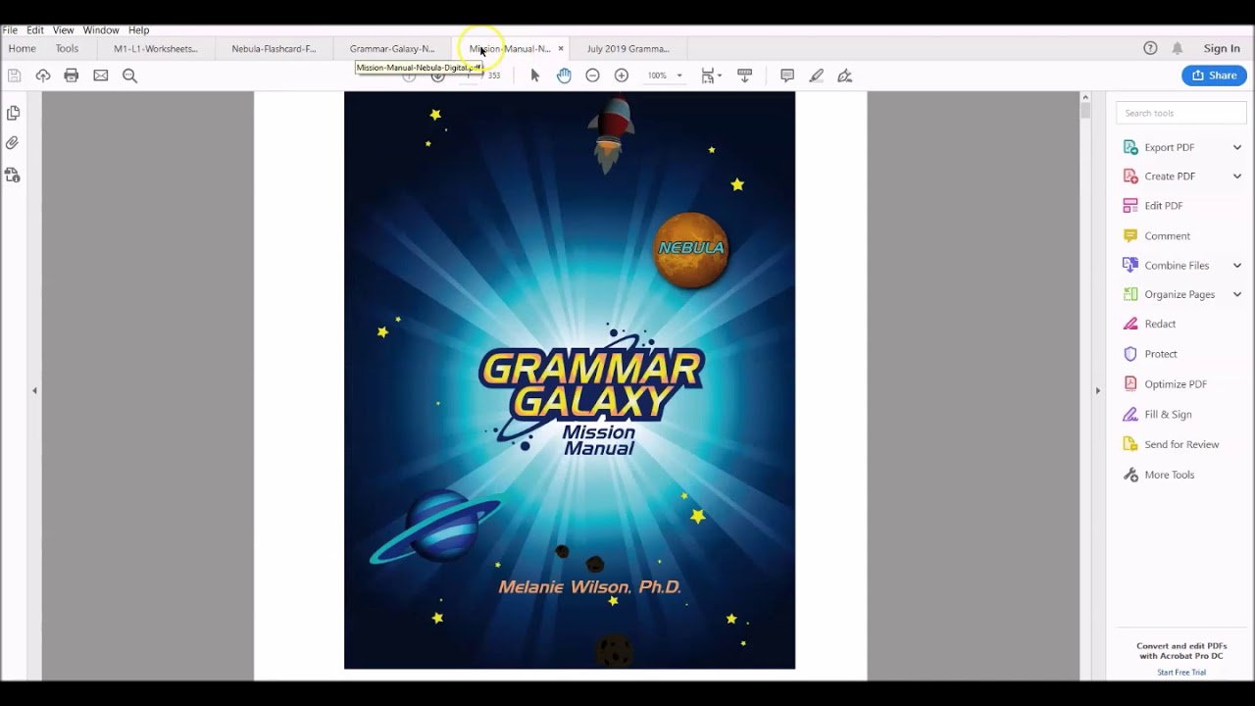Open the Send for Review tool
The height and width of the screenshot is (706, 1255).
[x=1181, y=444]
